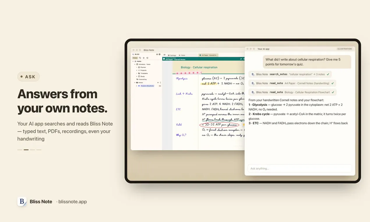370x222 pixels.
Task: Collapse the sidebar using the panel toggle icon
Action: tap(165, 55)
